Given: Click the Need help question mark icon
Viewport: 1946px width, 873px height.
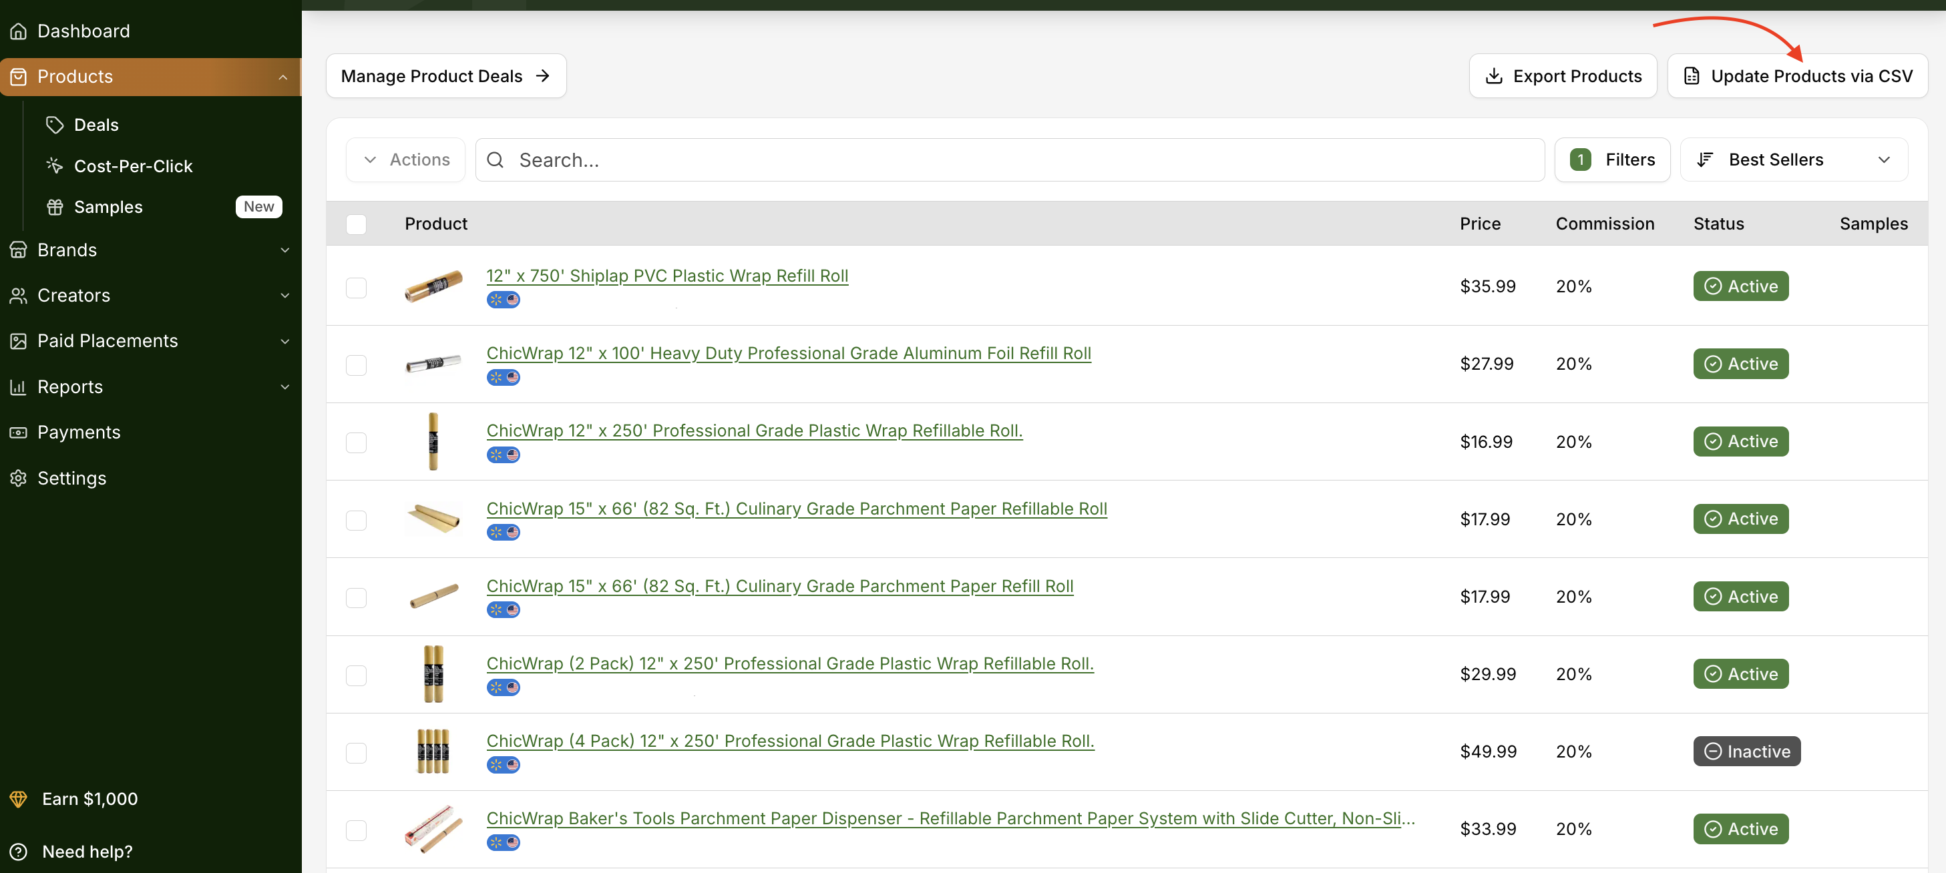Looking at the screenshot, I should [18, 852].
